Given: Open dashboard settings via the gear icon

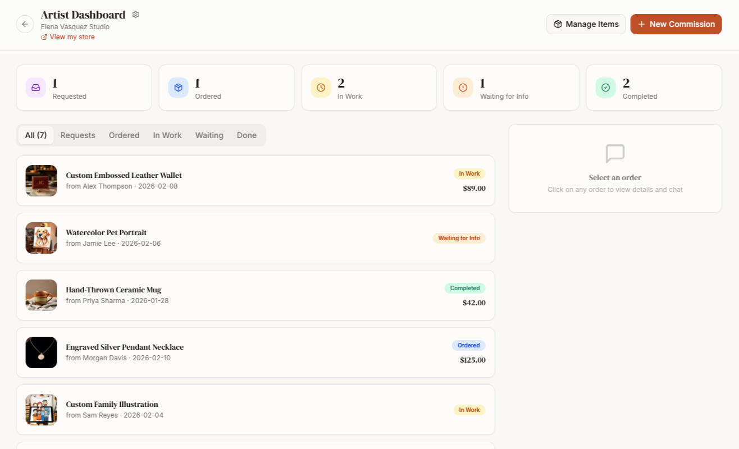Looking at the screenshot, I should tap(135, 14).
